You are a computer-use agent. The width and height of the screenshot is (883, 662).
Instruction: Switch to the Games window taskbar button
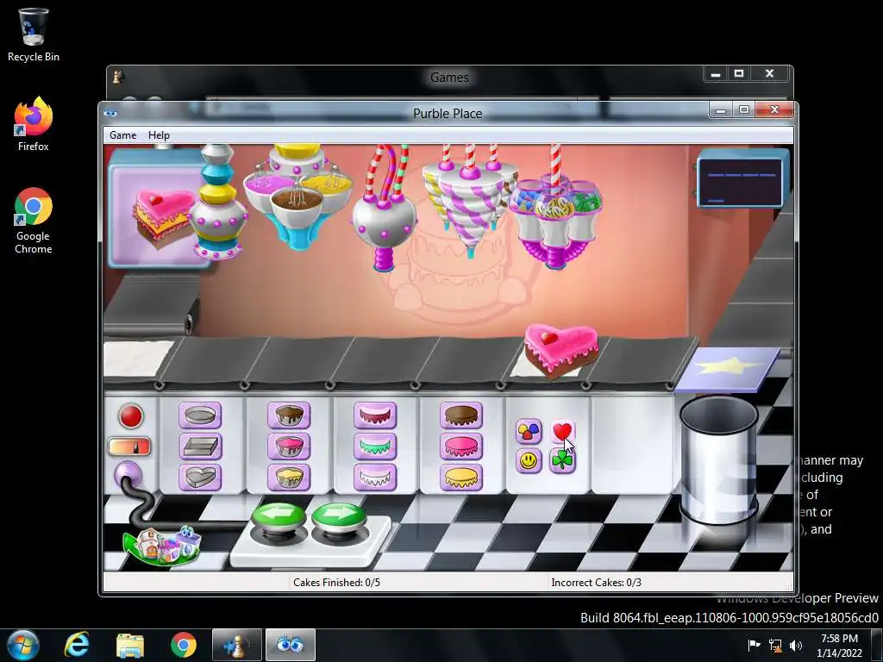click(236, 645)
